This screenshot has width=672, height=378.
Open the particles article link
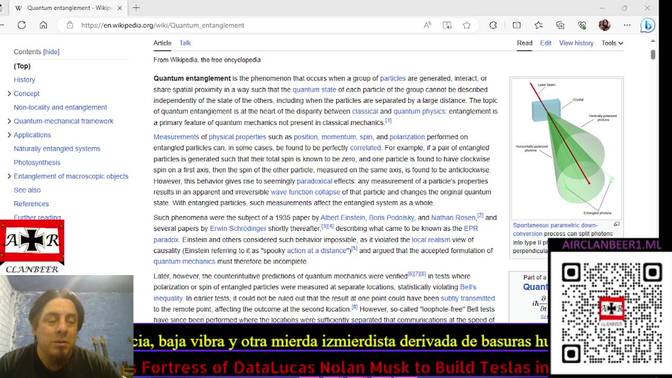tap(393, 78)
